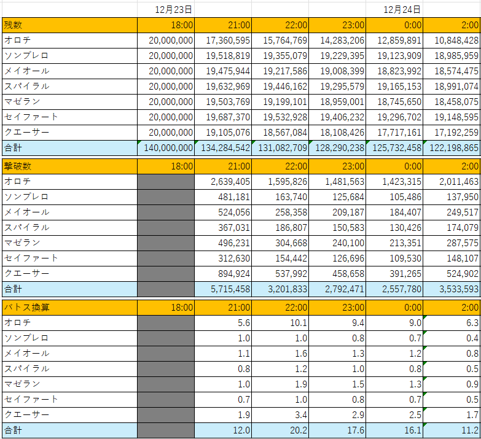Click 合計 label in パトス換算 table
The image size is (481, 439).
coord(69,430)
